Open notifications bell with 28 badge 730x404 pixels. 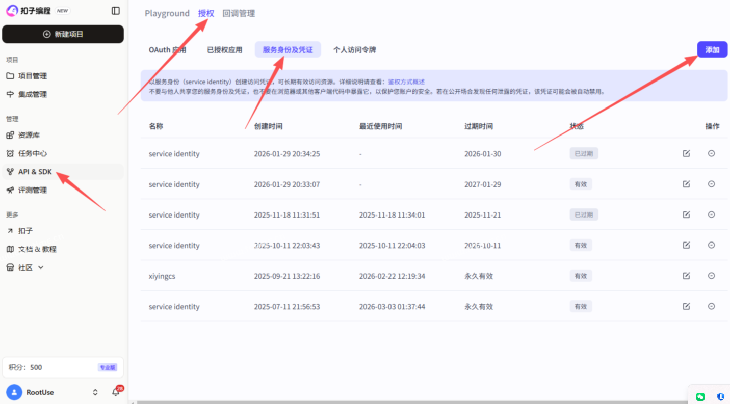116,392
